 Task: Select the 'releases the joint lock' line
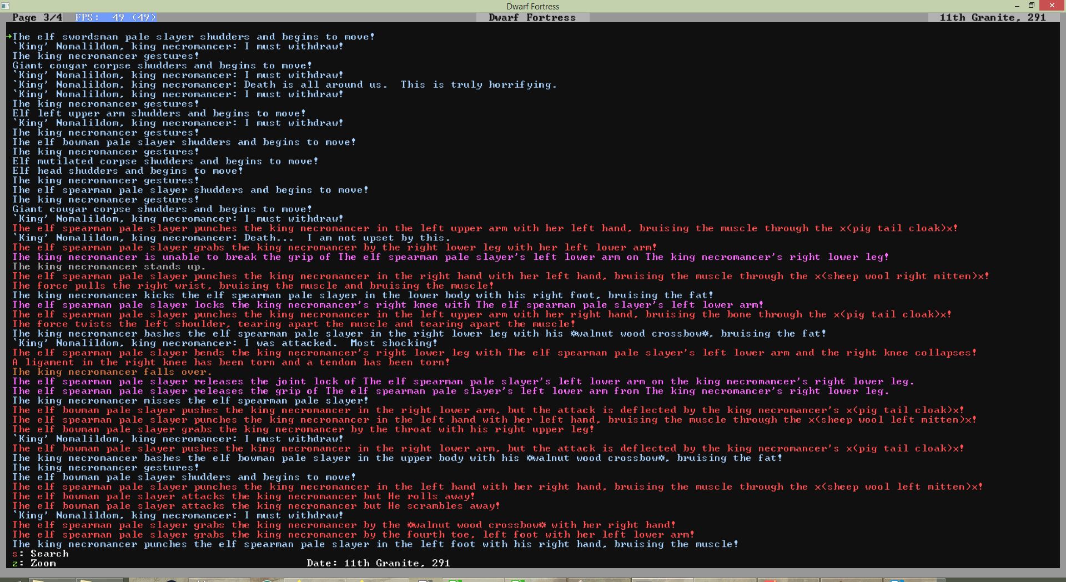click(x=463, y=382)
